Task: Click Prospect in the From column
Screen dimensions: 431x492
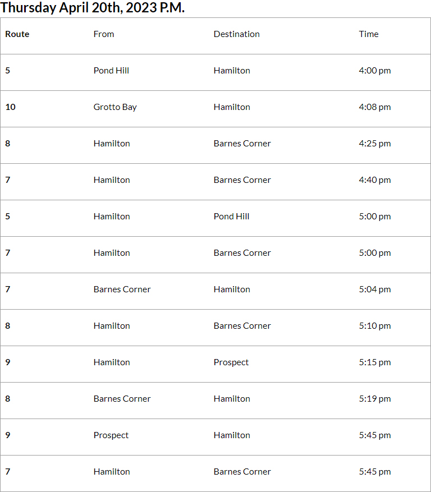Action: click(111, 435)
